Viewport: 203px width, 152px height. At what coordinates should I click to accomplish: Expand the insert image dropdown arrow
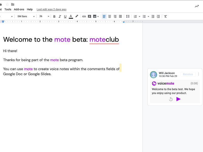[98, 16]
